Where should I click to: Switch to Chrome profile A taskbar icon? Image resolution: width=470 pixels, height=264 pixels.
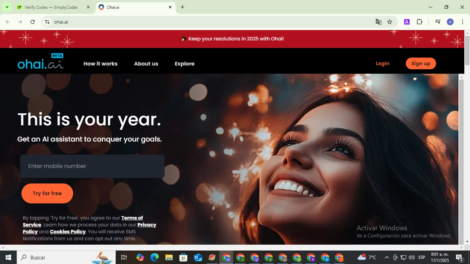pyautogui.click(x=226, y=257)
